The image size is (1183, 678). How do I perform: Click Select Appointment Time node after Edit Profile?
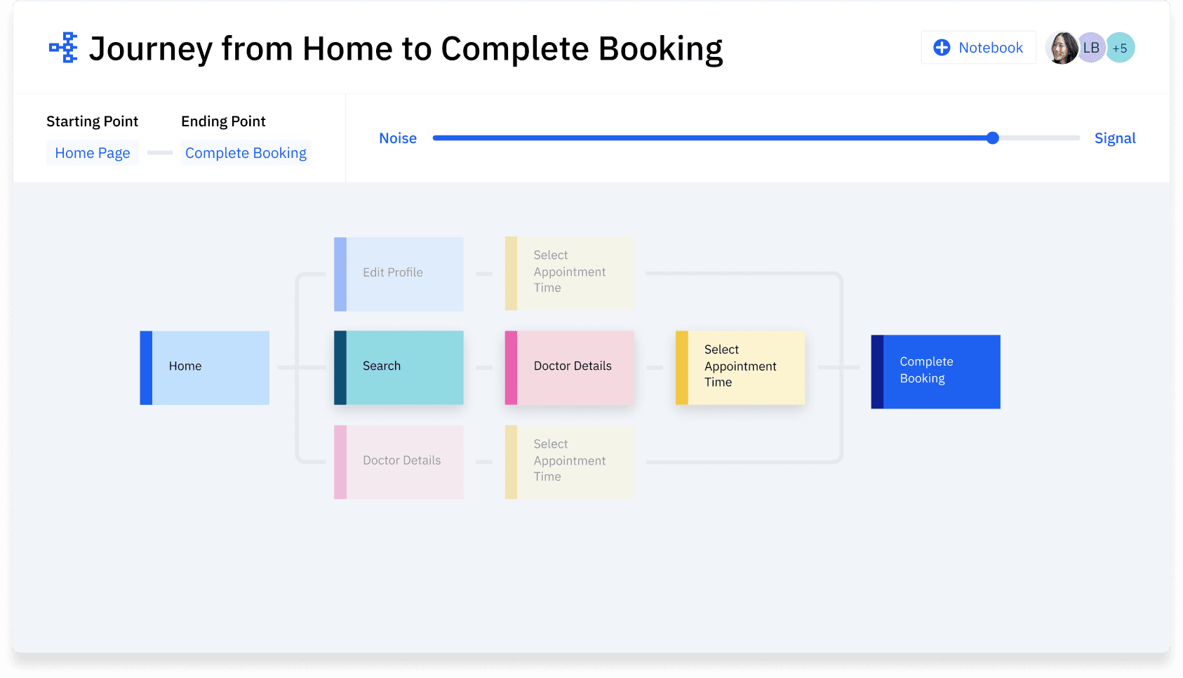pos(570,273)
